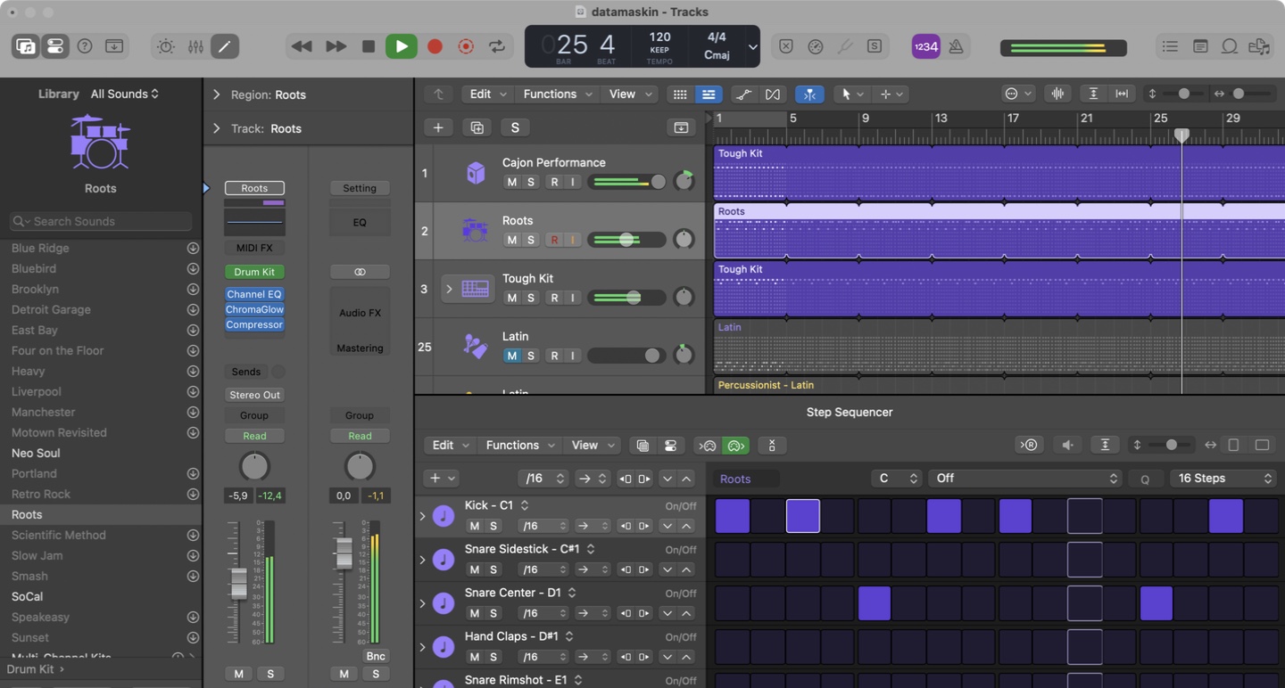Open the Mixer from the control bar
Viewport: 1285px width, 688px height.
(x=195, y=46)
